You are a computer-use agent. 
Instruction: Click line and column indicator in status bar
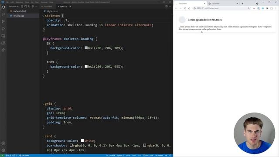(x=110, y=156)
